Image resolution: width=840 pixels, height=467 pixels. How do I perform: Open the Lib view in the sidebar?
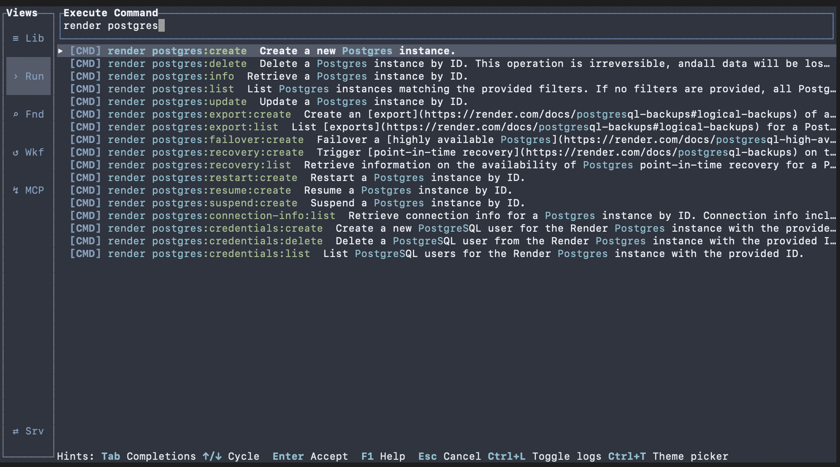29,38
